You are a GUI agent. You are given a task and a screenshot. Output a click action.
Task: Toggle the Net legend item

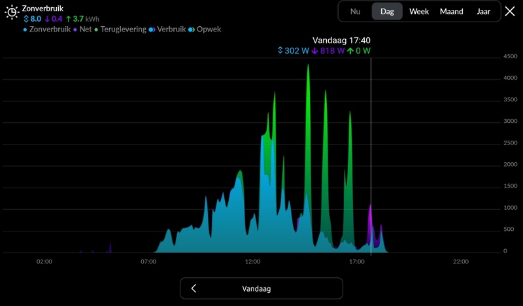(82, 29)
